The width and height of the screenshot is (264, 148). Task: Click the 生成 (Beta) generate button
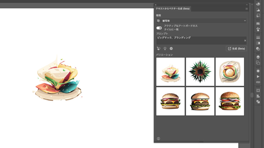(x=236, y=49)
